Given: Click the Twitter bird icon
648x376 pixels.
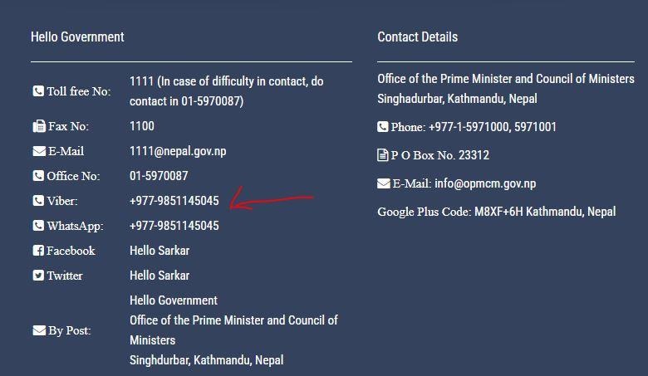Looking at the screenshot, I should (38, 276).
